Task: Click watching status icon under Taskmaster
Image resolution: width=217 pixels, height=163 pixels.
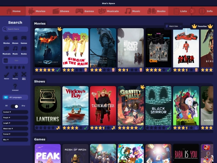Action: click(113, 128)
